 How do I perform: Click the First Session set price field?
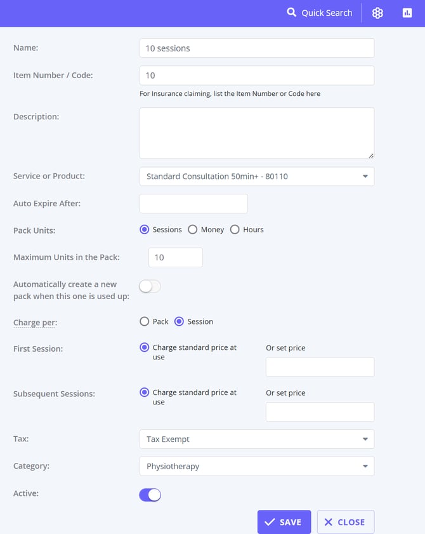coord(320,367)
